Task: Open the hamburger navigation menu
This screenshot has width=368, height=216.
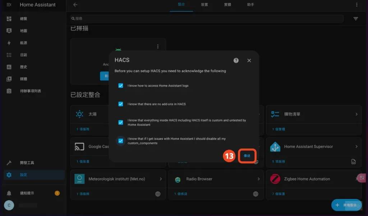Action: pyautogui.click(x=9, y=5)
